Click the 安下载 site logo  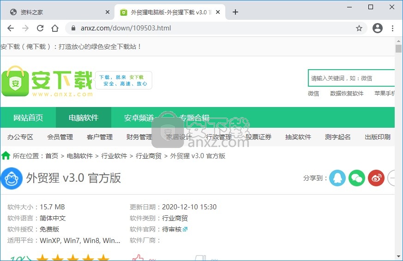pyautogui.click(x=47, y=81)
